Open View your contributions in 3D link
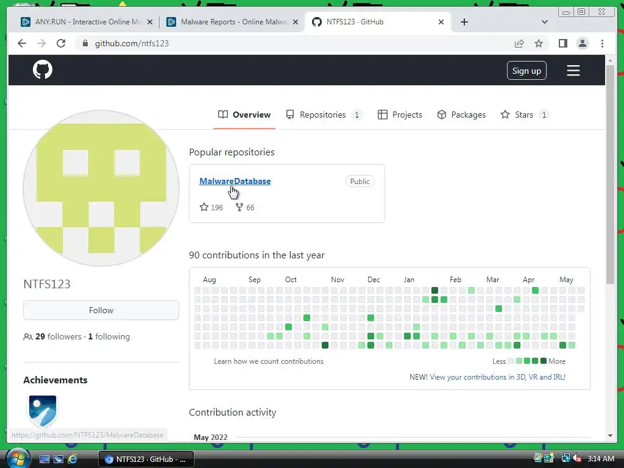This screenshot has width=624, height=468. click(497, 377)
